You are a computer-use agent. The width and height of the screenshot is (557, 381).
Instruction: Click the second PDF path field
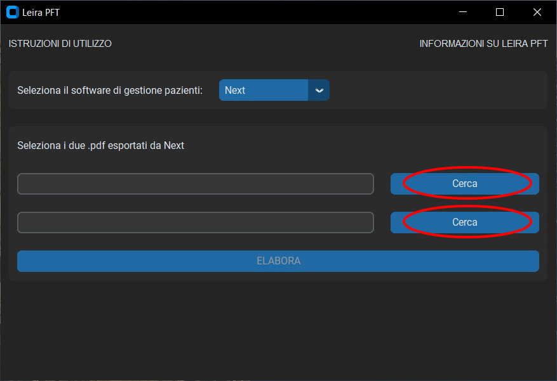pyautogui.click(x=196, y=223)
